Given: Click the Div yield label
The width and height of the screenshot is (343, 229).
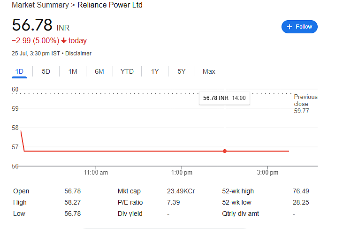Looking at the screenshot, I should pyautogui.click(x=130, y=214).
